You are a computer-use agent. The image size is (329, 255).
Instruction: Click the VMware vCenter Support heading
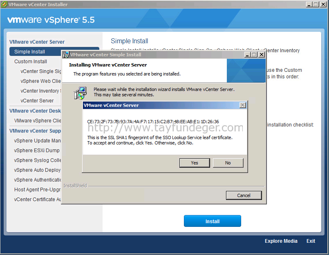point(35,131)
